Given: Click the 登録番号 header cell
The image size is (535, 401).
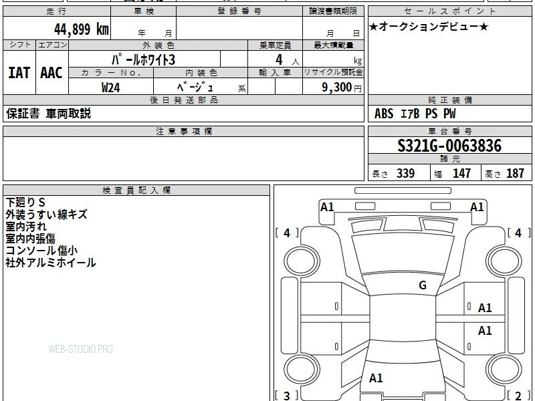Looking at the screenshot, I should coord(239,11).
